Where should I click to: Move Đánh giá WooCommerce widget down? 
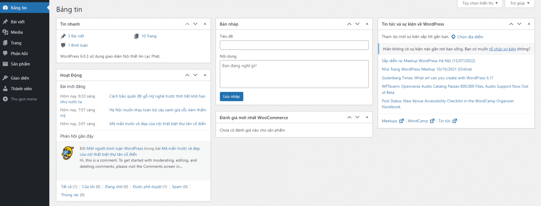(357, 117)
